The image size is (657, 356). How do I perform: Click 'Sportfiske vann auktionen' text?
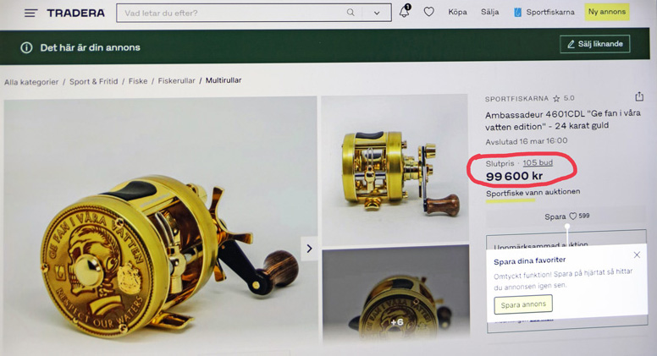[x=533, y=193]
